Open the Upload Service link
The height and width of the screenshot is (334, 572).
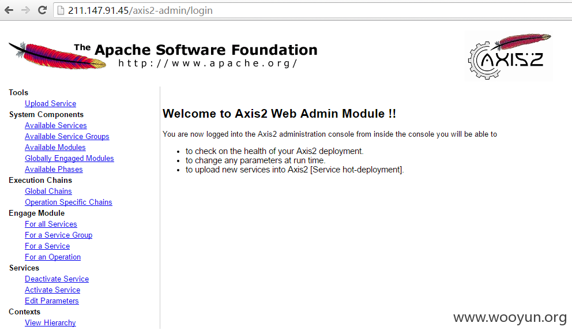[50, 104]
